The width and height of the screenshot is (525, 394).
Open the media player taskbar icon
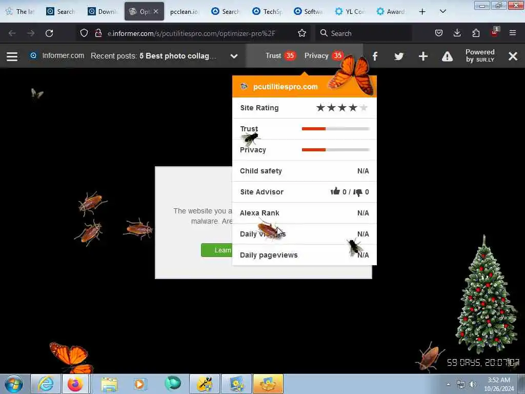click(140, 384)
